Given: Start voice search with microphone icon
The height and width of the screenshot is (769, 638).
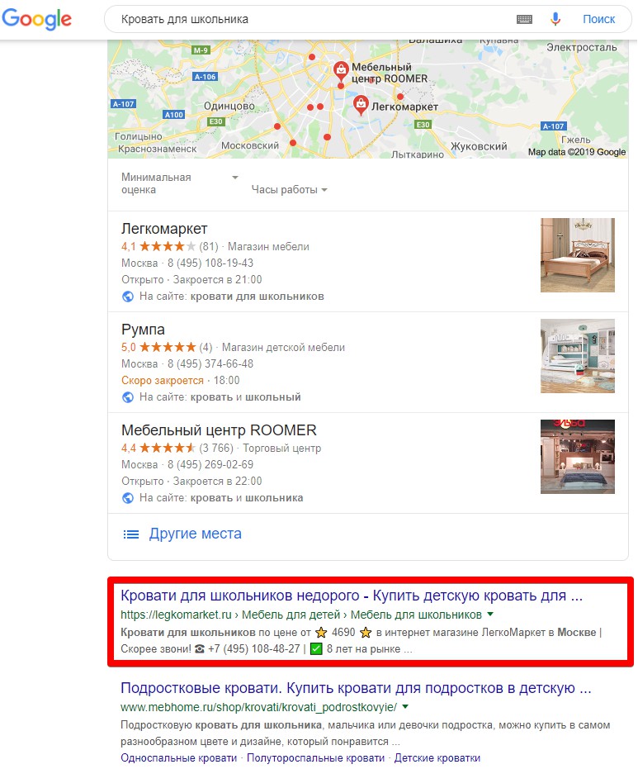Looking at the screenshot, I should 555,19.
